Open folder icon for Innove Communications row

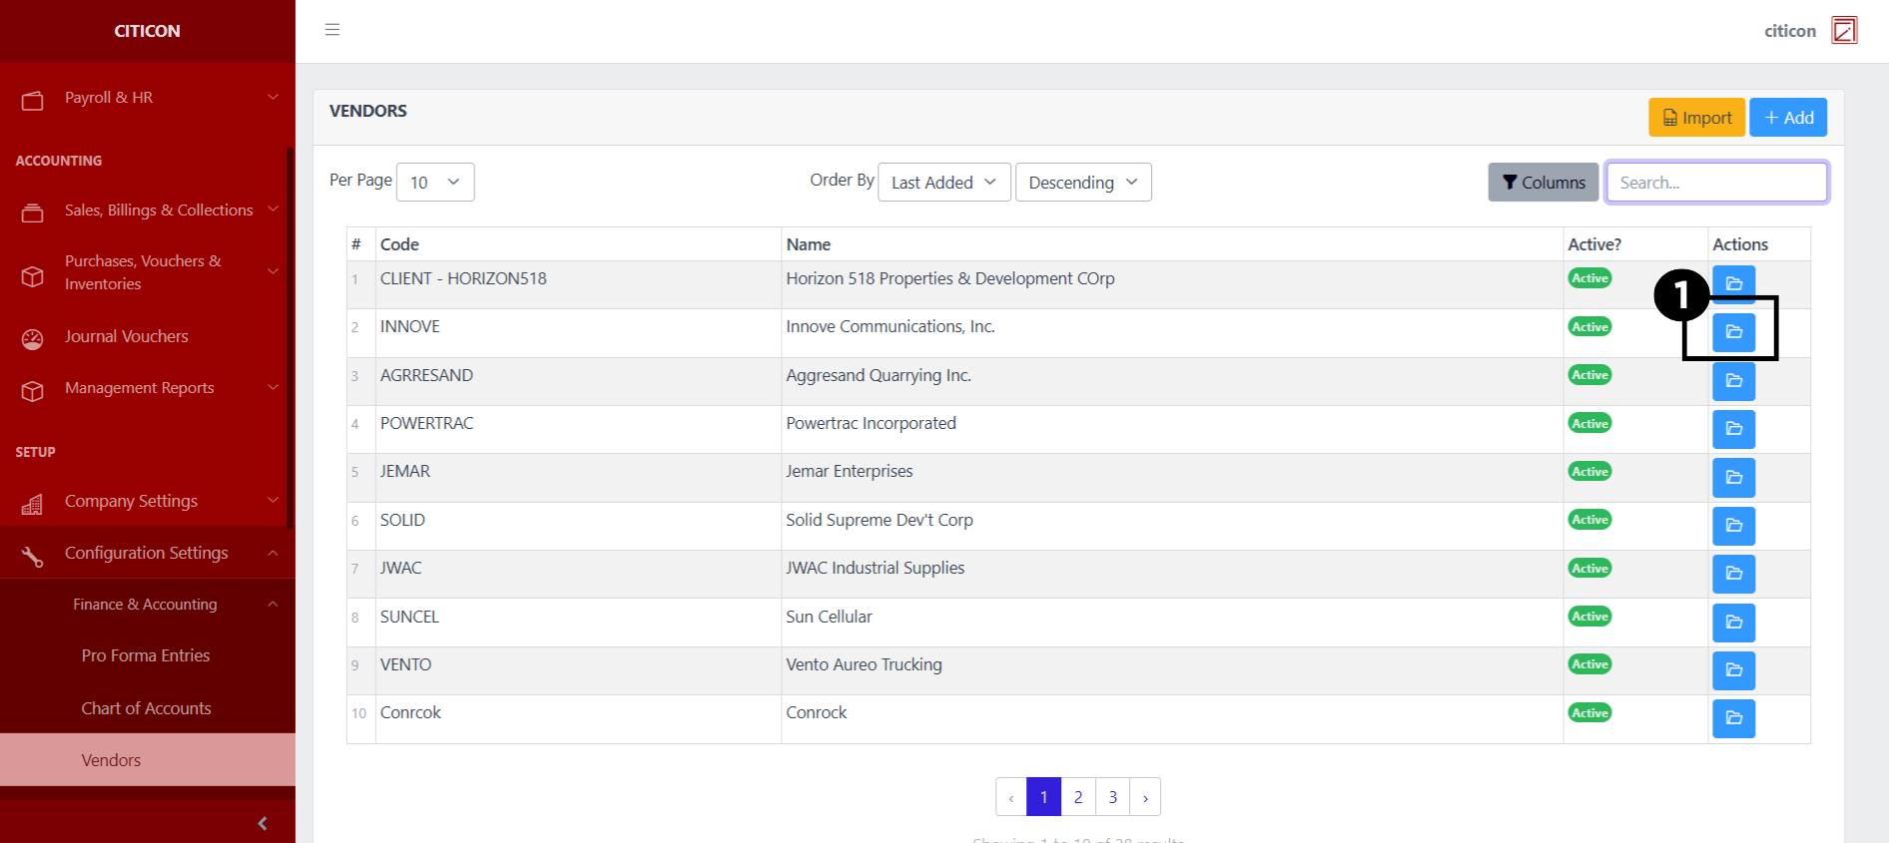[x=1733, y=332]
